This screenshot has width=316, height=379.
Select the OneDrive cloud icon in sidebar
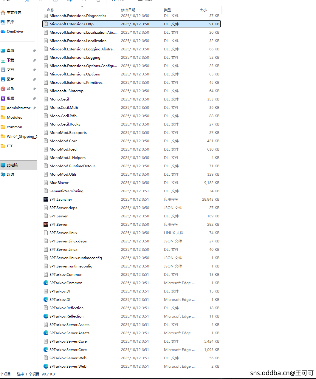(x=3, y=32)
